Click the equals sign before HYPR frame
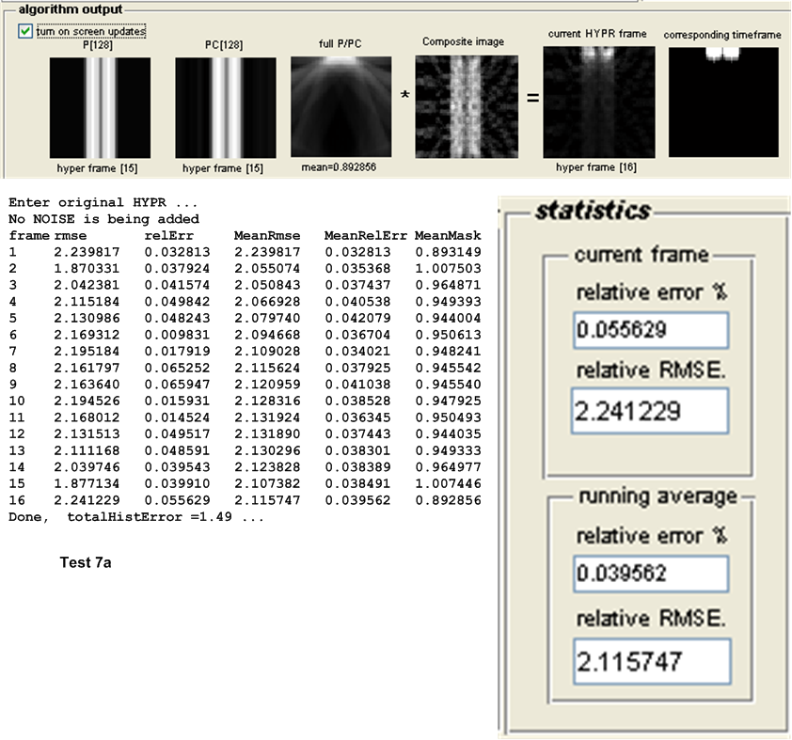 click(532, 98)
